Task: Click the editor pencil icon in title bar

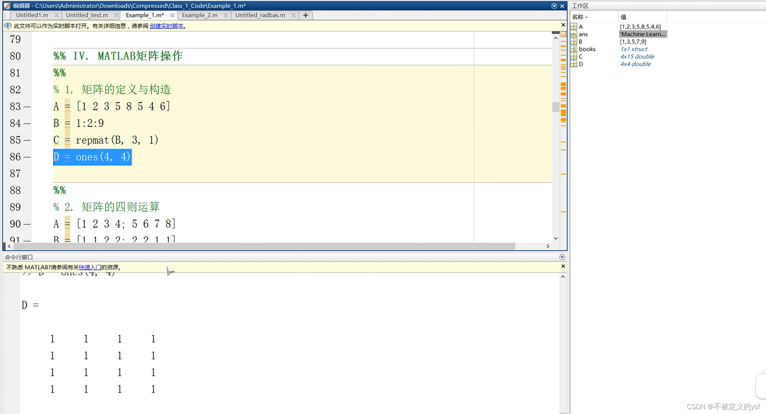Action: pyautogui.click(x=7, y=6)
